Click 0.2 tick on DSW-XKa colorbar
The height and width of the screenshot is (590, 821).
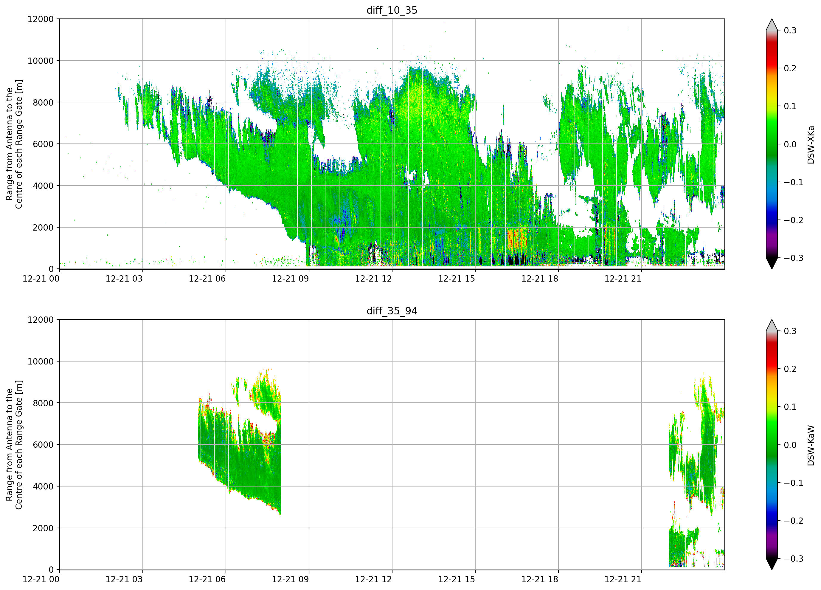coord(790,69)
